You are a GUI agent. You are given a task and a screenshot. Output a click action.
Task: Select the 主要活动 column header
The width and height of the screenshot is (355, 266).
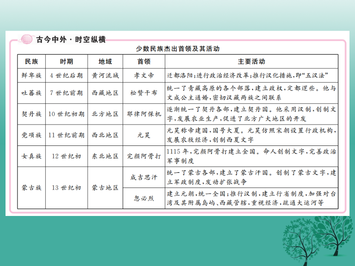point(251,61)
